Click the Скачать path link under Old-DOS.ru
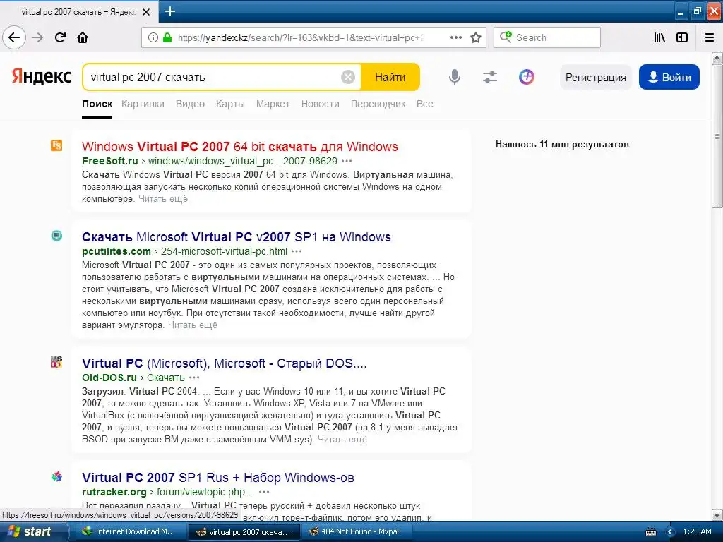The height and width of the screenshot is (542, 723). [x=165, y=378]
